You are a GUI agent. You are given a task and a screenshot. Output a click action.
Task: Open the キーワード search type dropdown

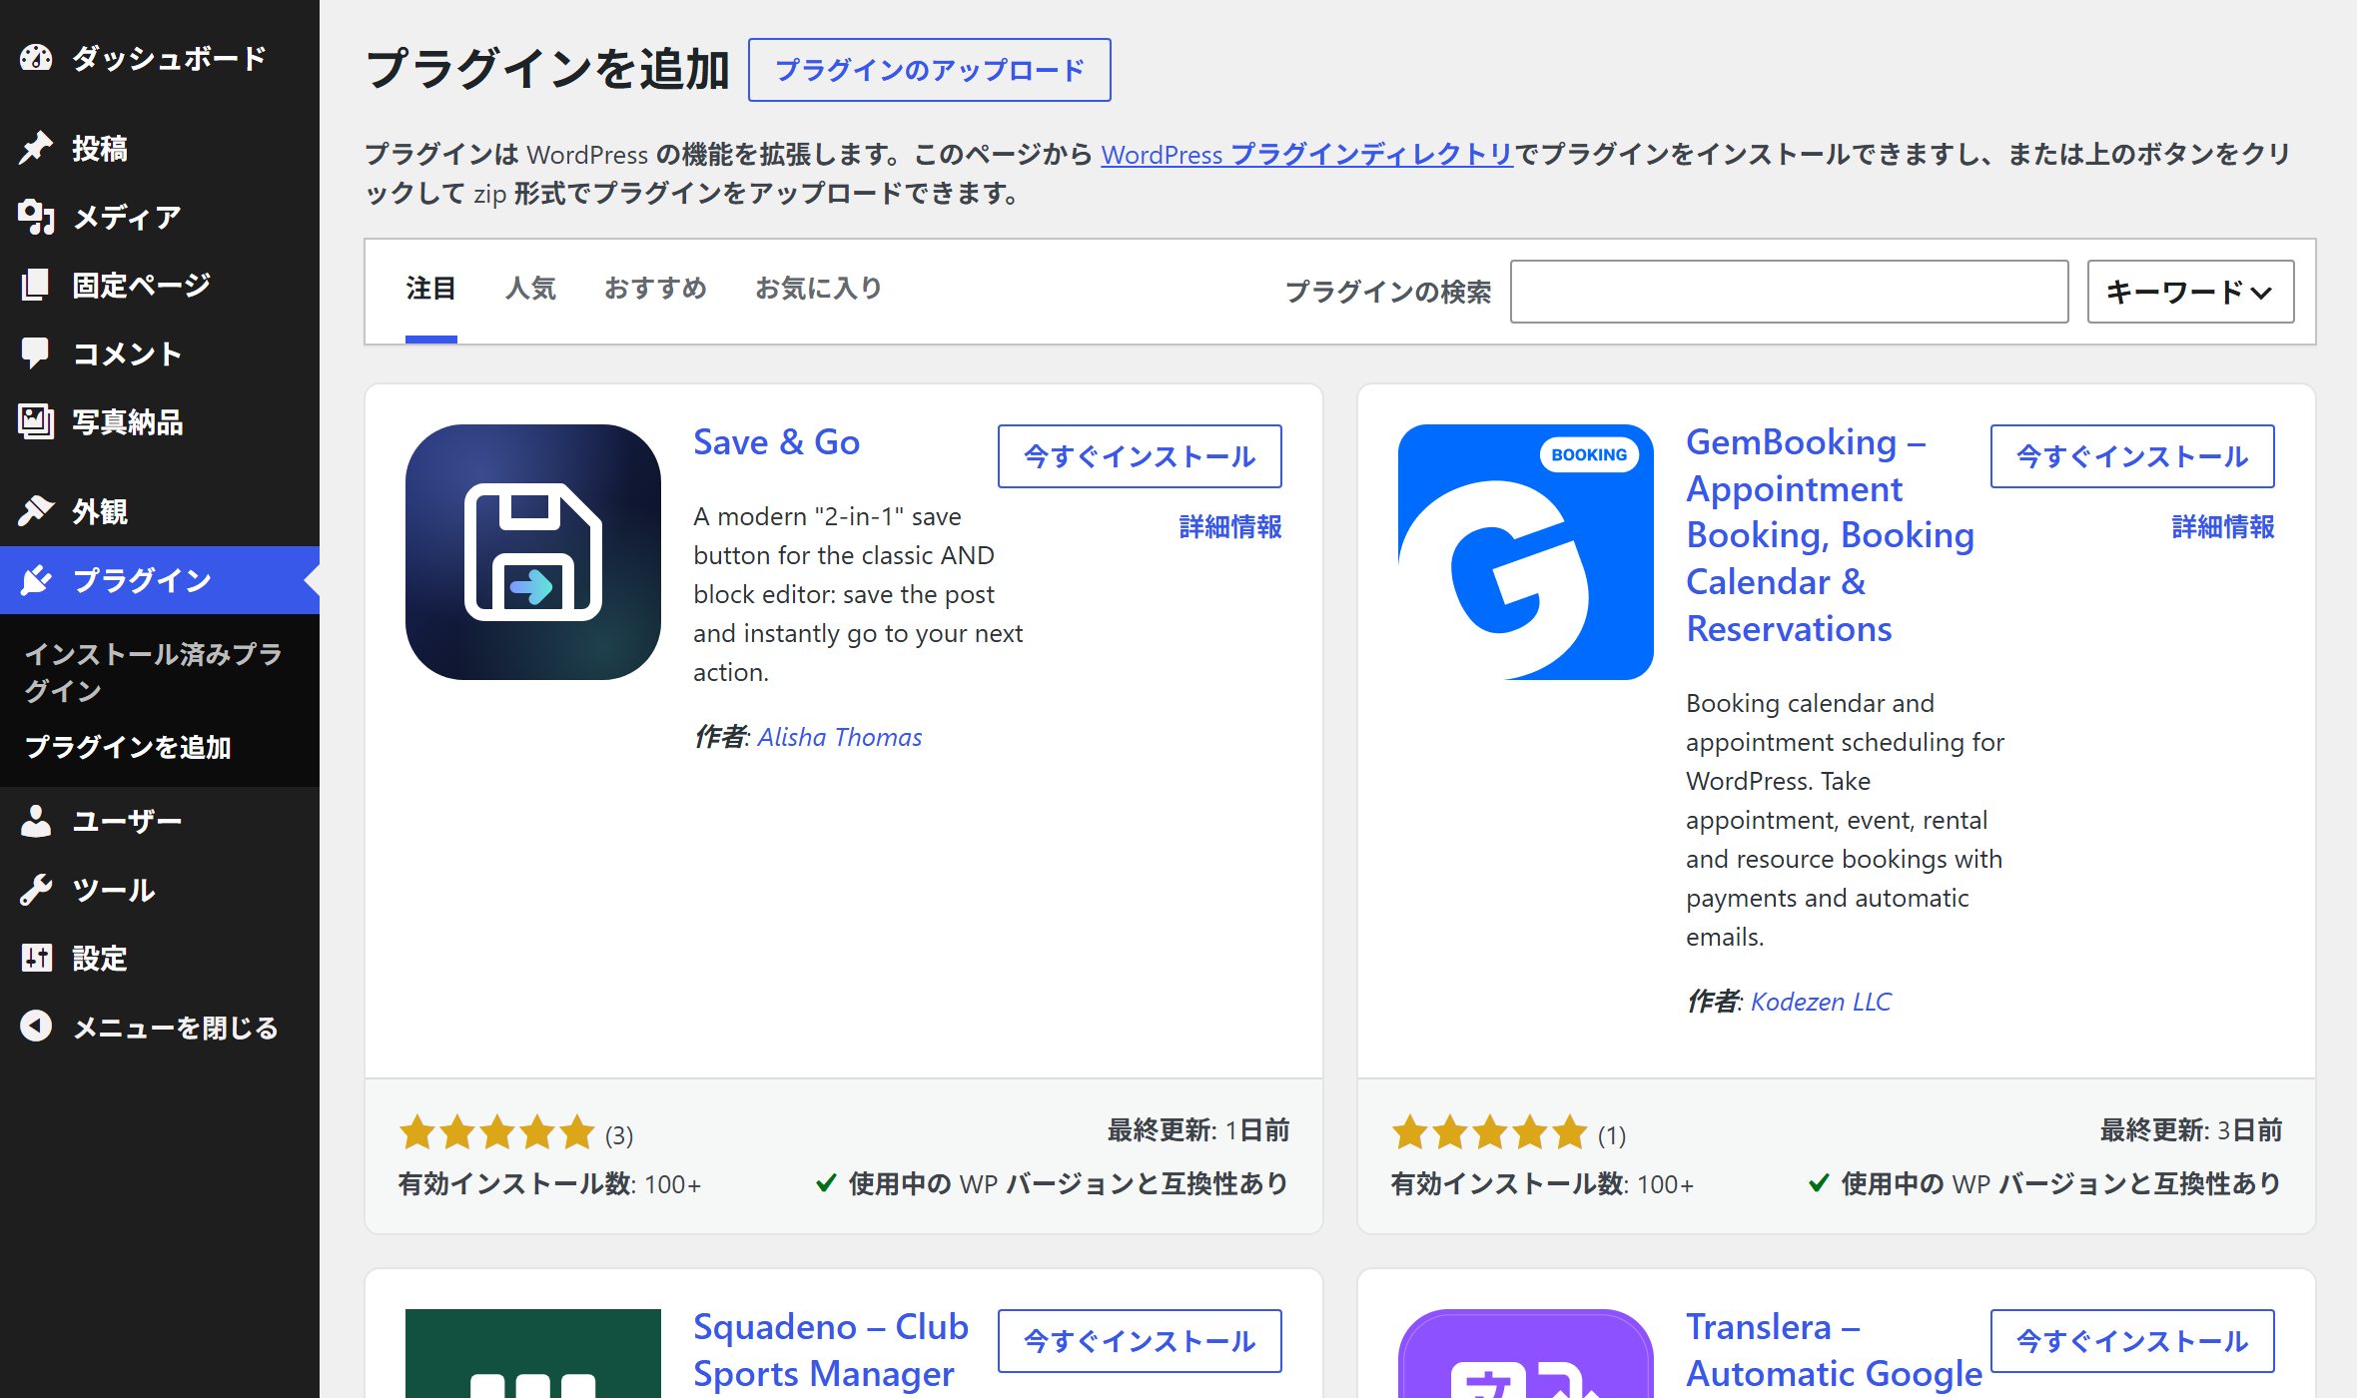tap(2190, 292)
